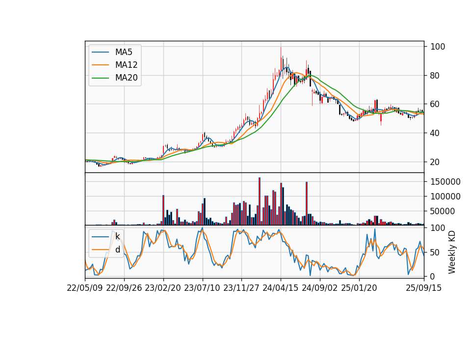
Task: Click the 24/09/02 date label
Action: click(x=319, y=288)
